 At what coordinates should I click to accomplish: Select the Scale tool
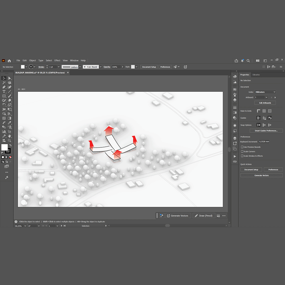pyautogui.click(x=10, y=105)
